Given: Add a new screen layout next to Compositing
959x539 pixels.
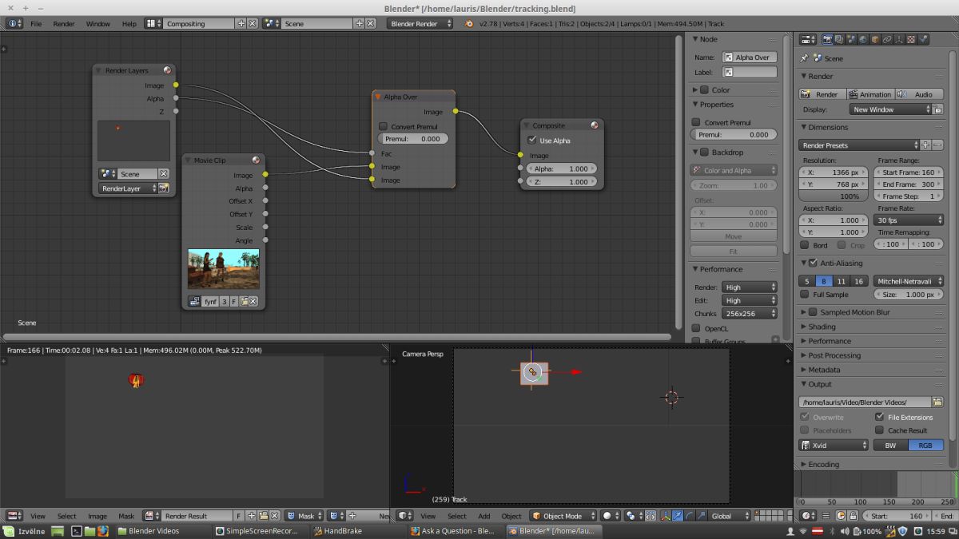Looking at the screenshot, I should click(x=241, y=24).
